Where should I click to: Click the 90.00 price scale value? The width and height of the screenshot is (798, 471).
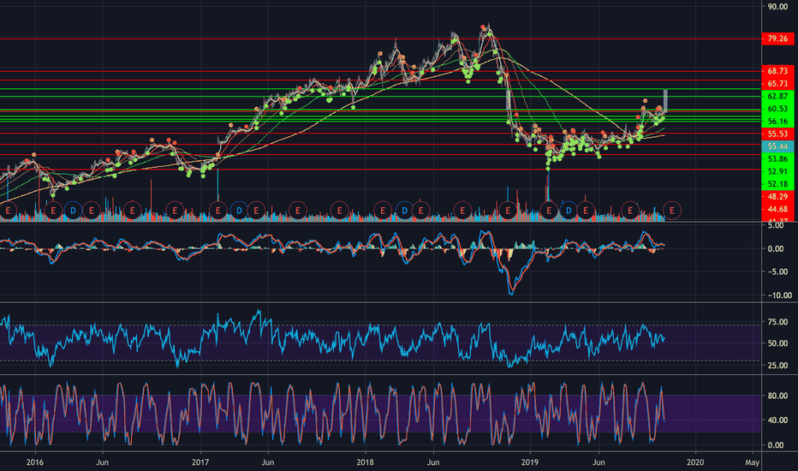pos(777,7)
